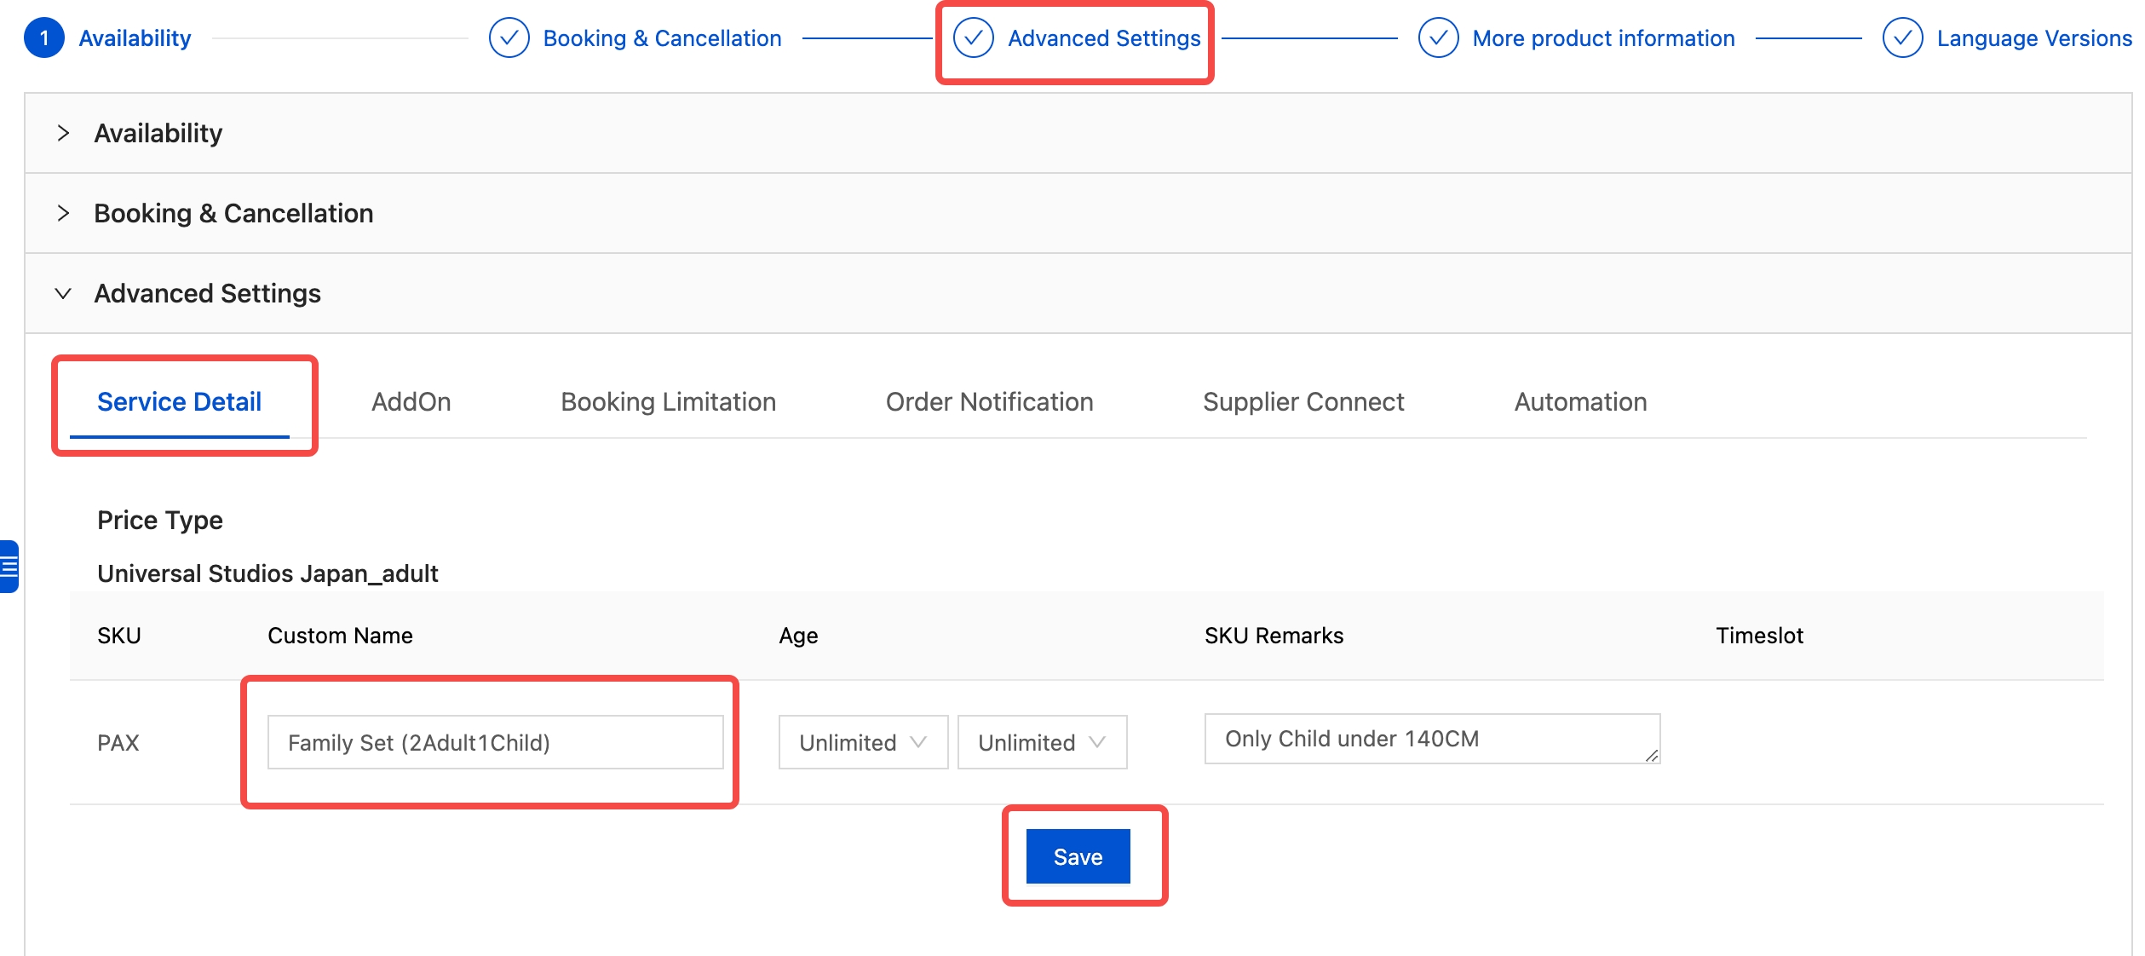Open the second Unlimited age dropdown
Screen dimensions: 2145x956
[x=1041, y=742]
